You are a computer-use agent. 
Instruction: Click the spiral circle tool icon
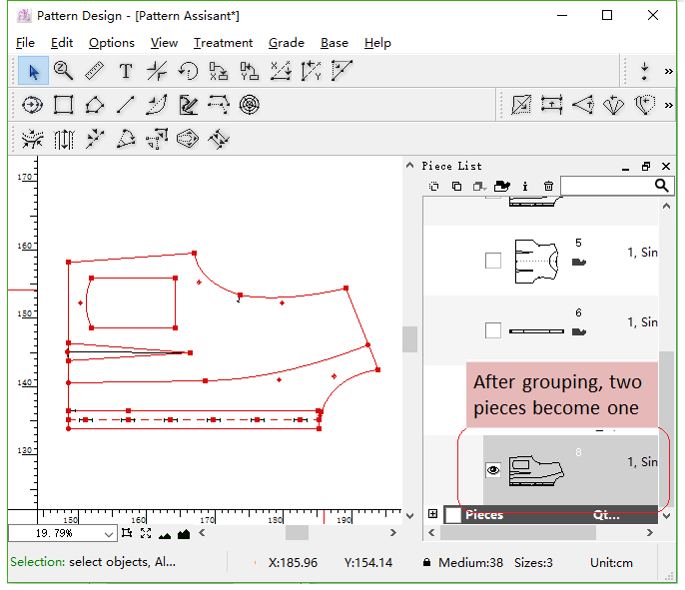tap(250, 105)
